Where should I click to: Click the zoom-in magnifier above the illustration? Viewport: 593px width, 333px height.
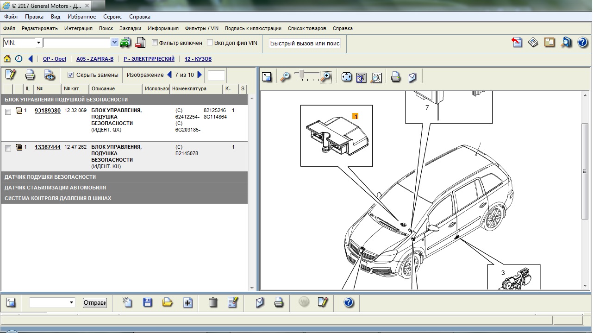(326, 77)
